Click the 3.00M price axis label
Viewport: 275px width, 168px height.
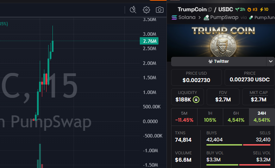pyautogui.click(x=149, y=34)
